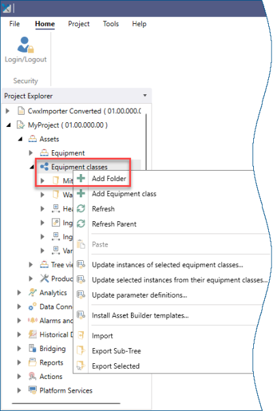Choose Import from the context menu
Viewport: 273px width, 411px height.
[102, 336]
